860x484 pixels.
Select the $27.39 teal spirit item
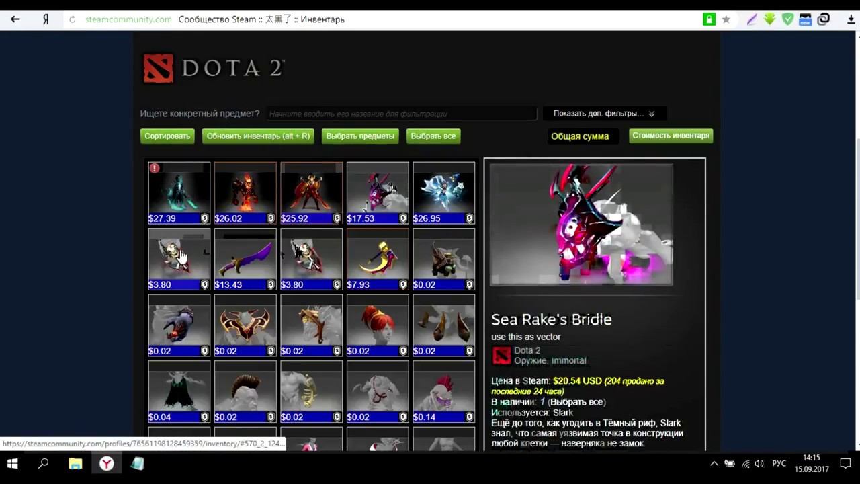pyautogui.click(x=179, y=193)
